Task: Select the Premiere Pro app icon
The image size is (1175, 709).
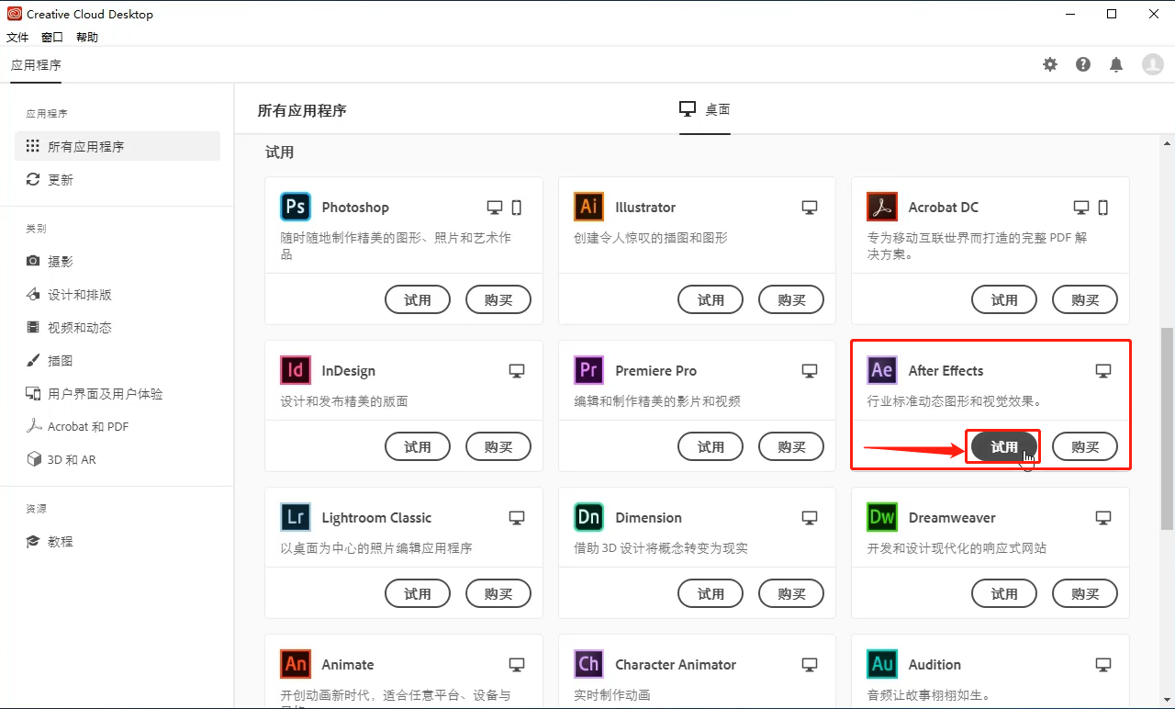Action: [x=588, y=370]
